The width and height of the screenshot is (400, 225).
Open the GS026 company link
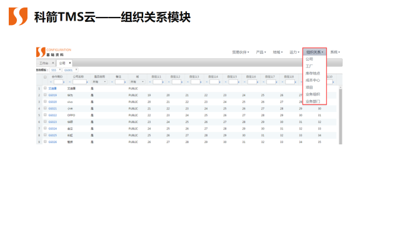coord(52,142)
